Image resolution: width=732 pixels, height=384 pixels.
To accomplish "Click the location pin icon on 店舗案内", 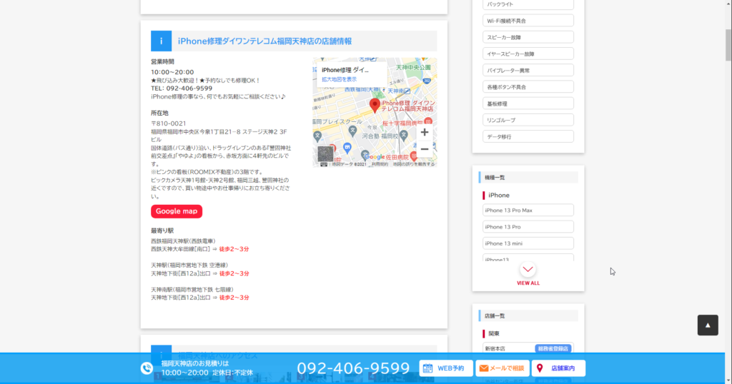I will 540,368.
